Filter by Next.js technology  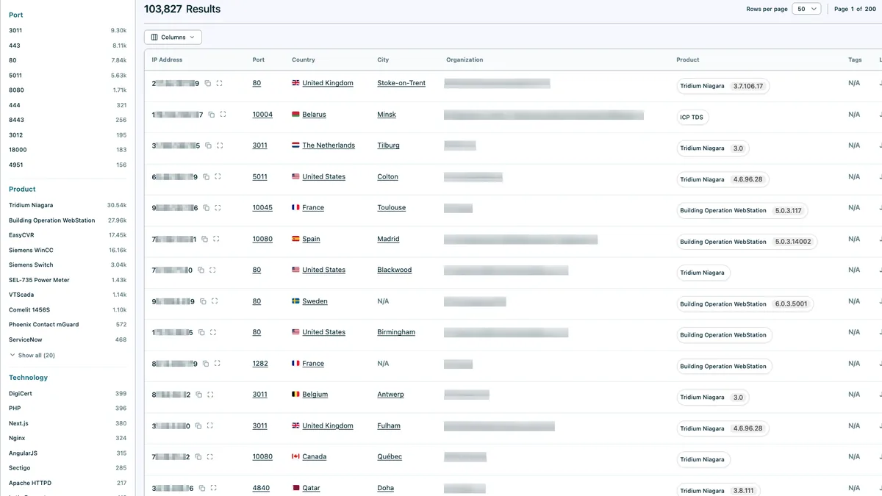pyautogui.click(x=68, y=423)
